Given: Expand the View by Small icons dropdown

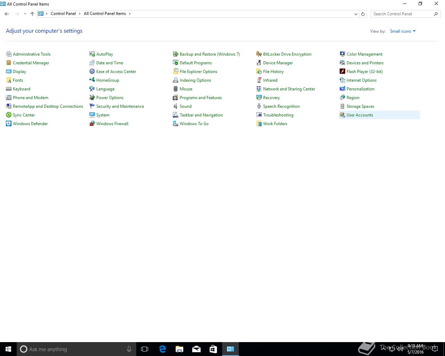Looking at the screenshot, I should (x=403, y=31).
